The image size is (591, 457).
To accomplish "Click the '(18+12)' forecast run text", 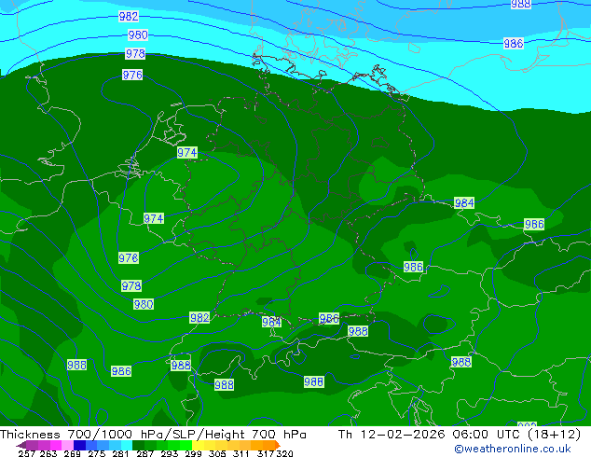I will (x=554, y=435).
